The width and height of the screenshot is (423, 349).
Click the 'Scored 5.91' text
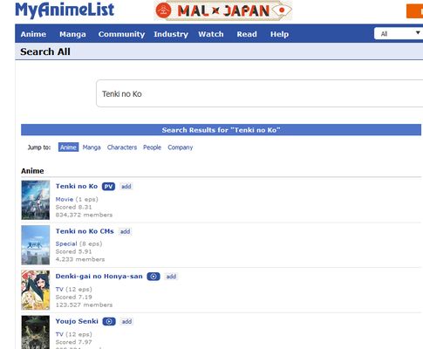pos(73,251)
